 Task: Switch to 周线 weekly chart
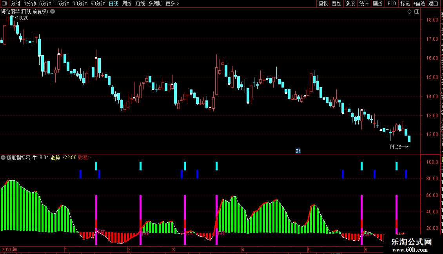pos(127,4)
